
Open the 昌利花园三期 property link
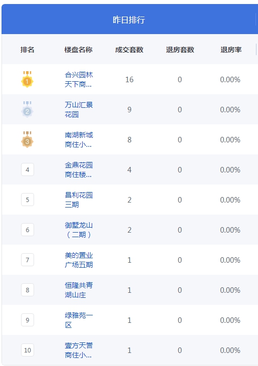[x=79, y=200]
